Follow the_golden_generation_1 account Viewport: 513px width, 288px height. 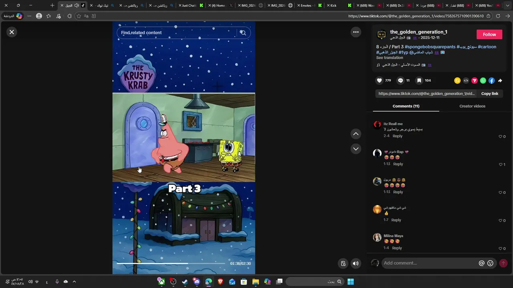click(489, 34)
